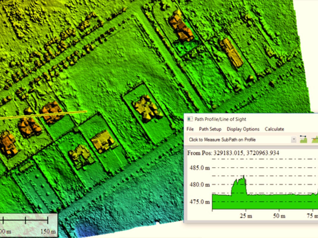Select the measure subpath tool icon beside the dropdown
318x238 pixels.
[x=304, y=139]
